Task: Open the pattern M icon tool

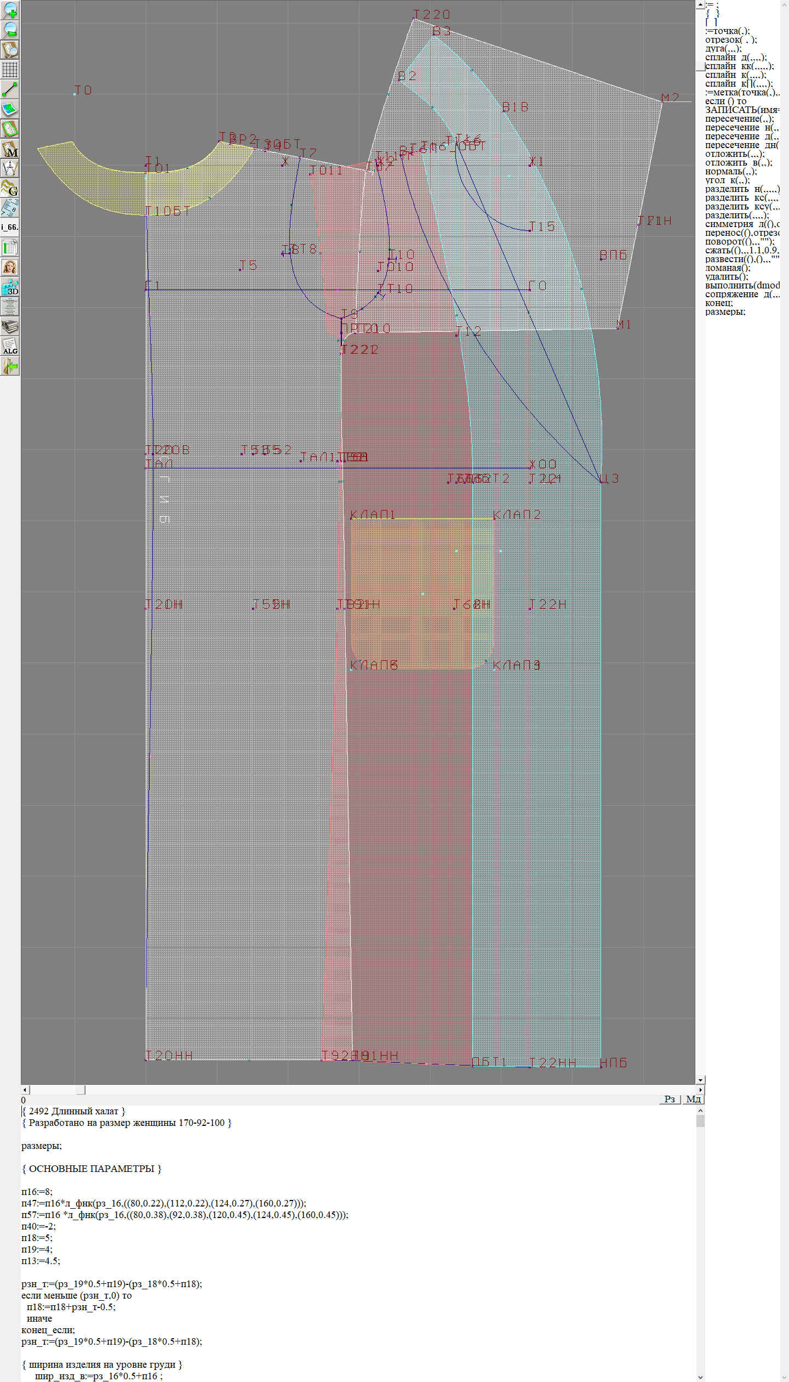Action: click(x=10, y=149)
